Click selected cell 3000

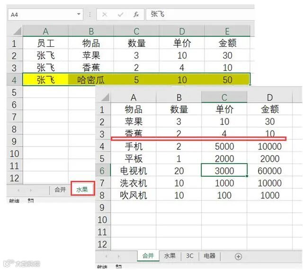click(224, 170)
